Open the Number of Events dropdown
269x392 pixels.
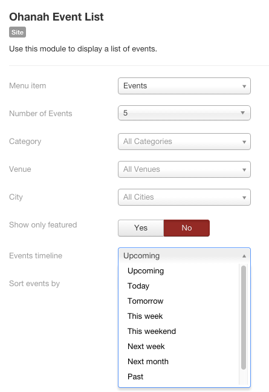(184, 113)
